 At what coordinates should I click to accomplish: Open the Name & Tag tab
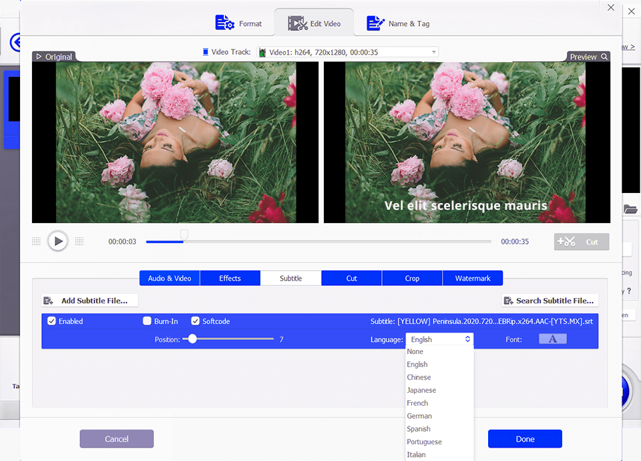pyautogui.click(x=398, y=23)
